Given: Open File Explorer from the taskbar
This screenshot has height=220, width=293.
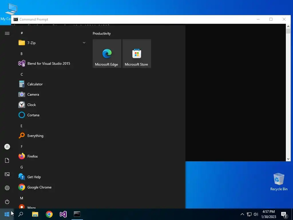Looking at the screenshot, I should [35, 214].
